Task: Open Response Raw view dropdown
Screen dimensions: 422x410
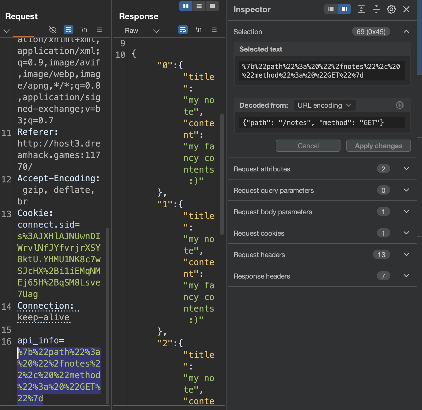Action: [x=142, y=31]
